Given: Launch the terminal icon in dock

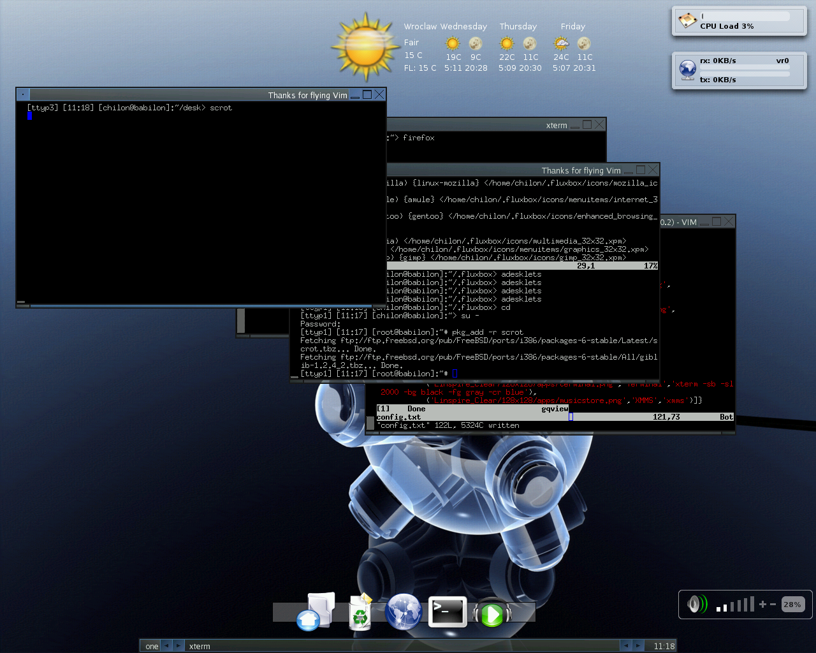Looking at the screenshot, I should coord(447,612).
